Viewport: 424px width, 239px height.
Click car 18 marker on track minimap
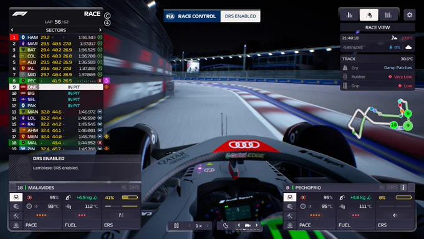pos(394,125)
